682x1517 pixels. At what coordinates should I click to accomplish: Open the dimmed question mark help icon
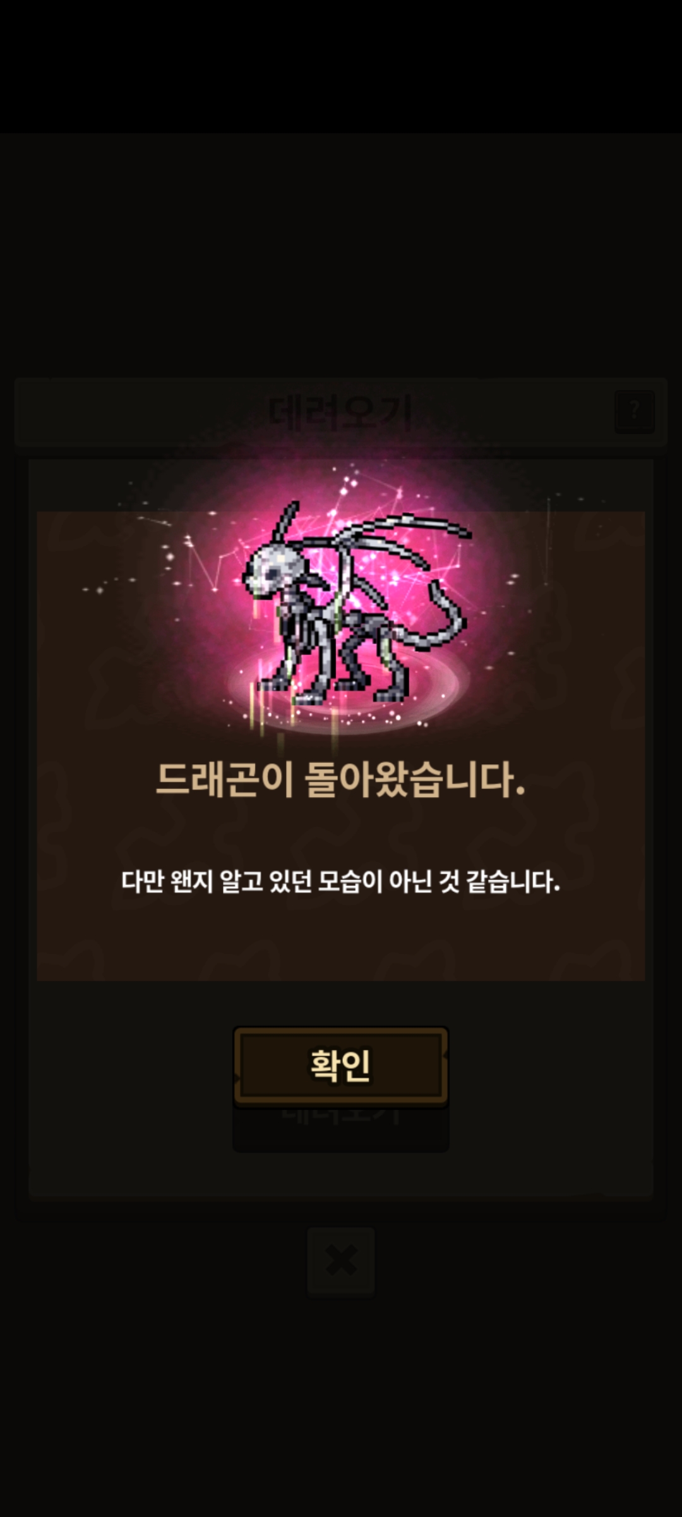pyautogui.click(x=635, y=411)
